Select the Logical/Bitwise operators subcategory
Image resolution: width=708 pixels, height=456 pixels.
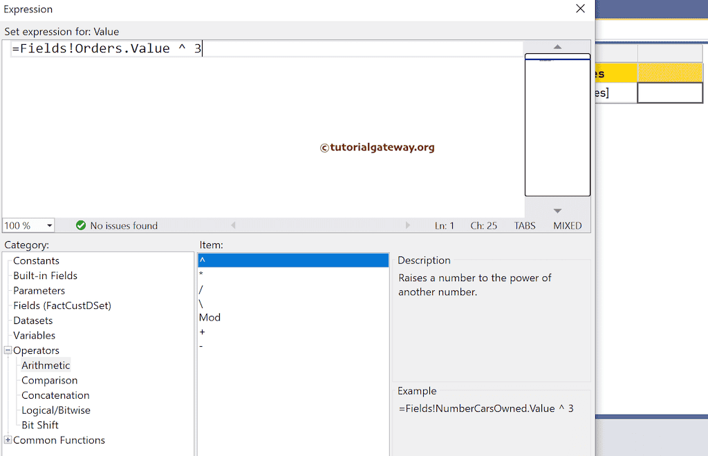(x=56, y=410)
